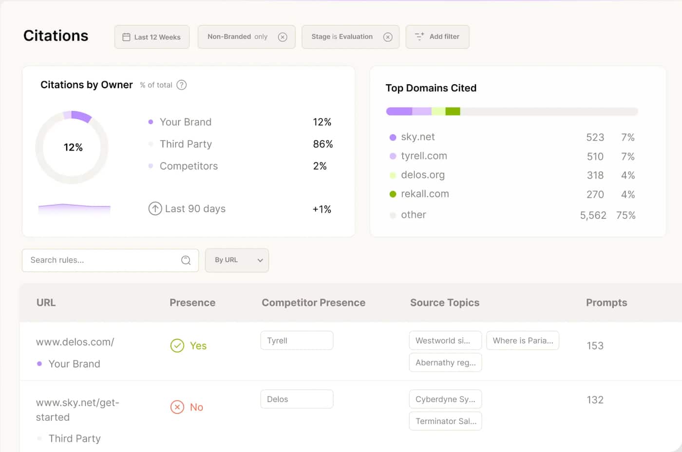
Task: Click the calendar icon on Last 12 Weeks filter
Action: [x=127, y=37]
